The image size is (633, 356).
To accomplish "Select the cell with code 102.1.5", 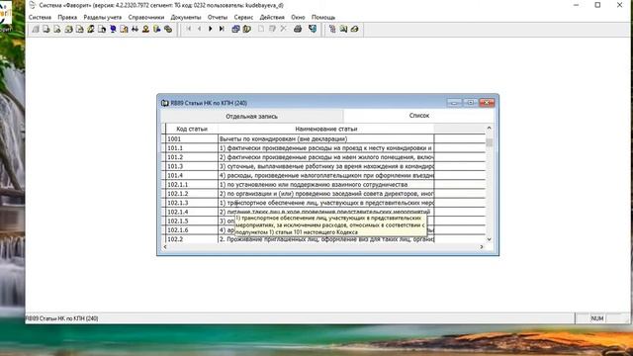I will [x=192, y=222].
